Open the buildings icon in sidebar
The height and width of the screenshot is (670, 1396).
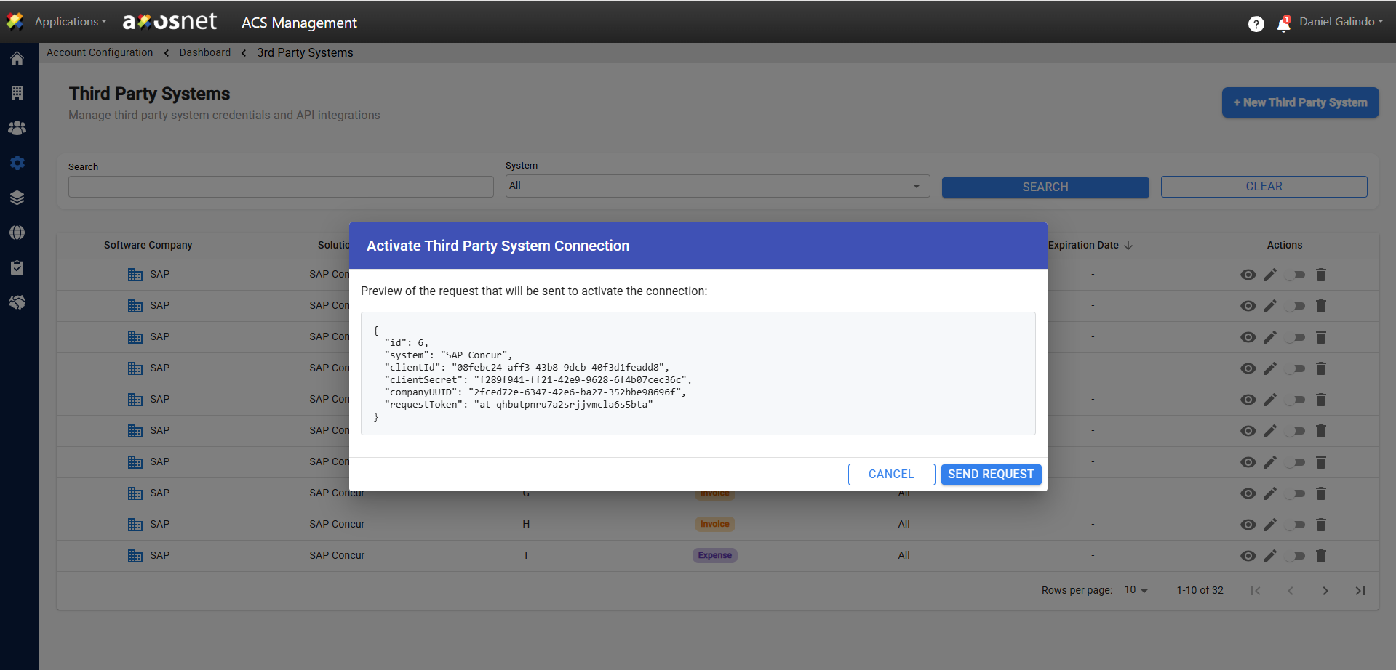coord(17,93)
